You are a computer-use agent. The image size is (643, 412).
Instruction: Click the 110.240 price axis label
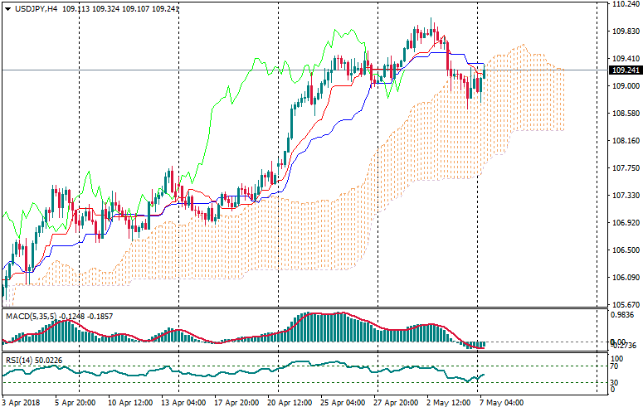(621, 4)
